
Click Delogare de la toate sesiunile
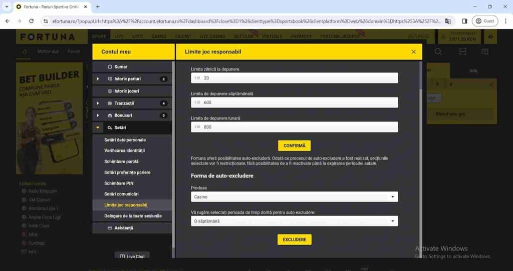(x=133, y=216)
